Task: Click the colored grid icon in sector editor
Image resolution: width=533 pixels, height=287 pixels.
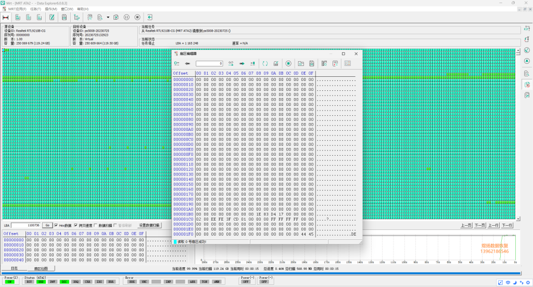Action: [347, 63]
